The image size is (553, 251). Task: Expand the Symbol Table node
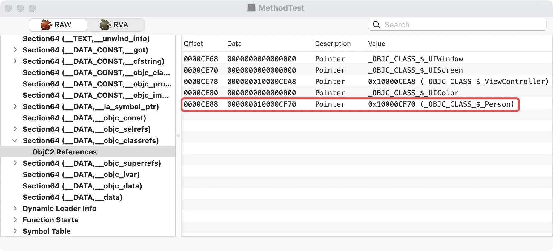pos(15,231)
